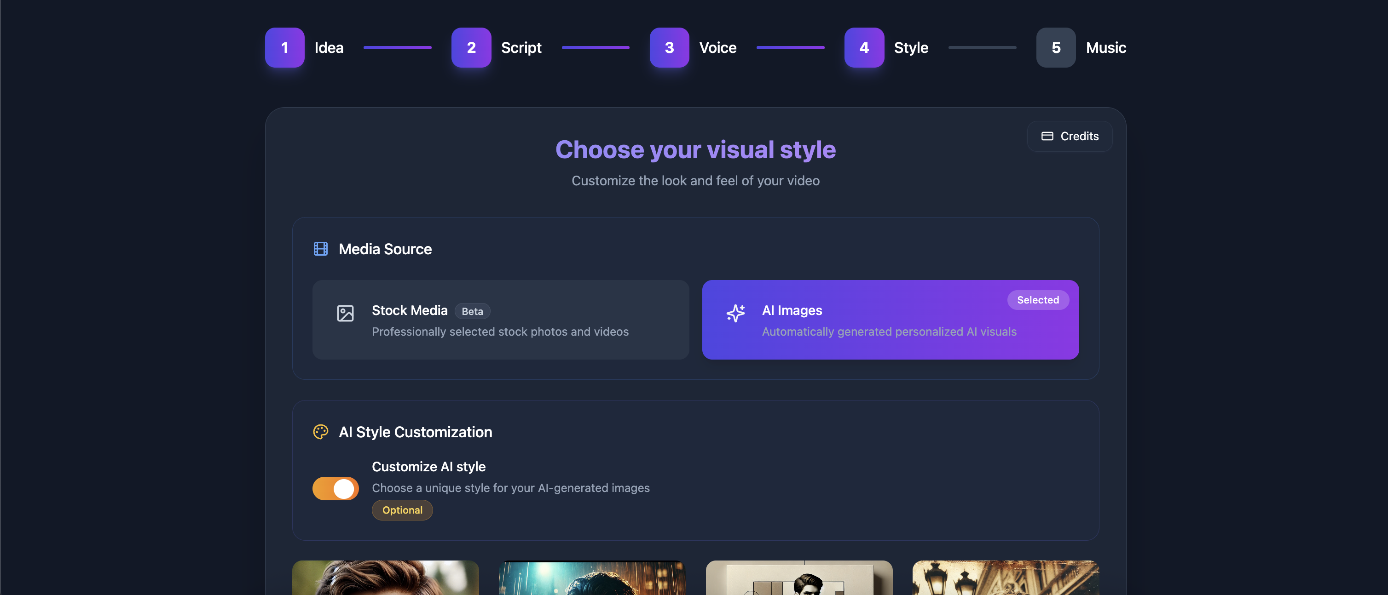Viewport: 1388px width, 595px height.
Task: Click the step 4 Style number badge
Action: 864,47
